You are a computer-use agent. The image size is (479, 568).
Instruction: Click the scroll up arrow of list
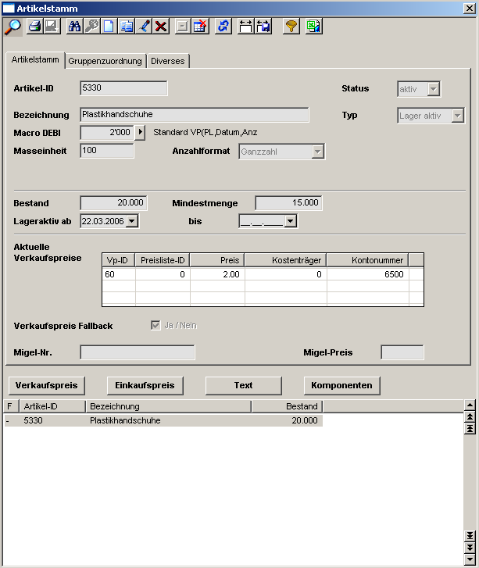coord(470,405)
